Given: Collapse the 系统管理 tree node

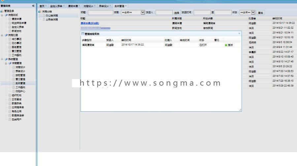Looking at the screenshot, I should (2, 59).
